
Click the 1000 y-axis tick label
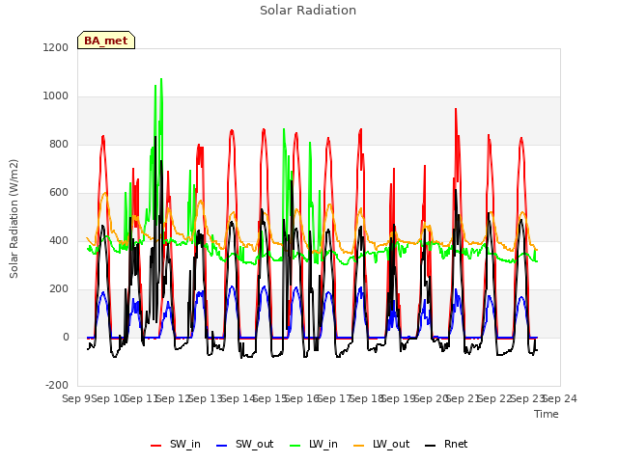pyautogui.click(x=56, y=96)
